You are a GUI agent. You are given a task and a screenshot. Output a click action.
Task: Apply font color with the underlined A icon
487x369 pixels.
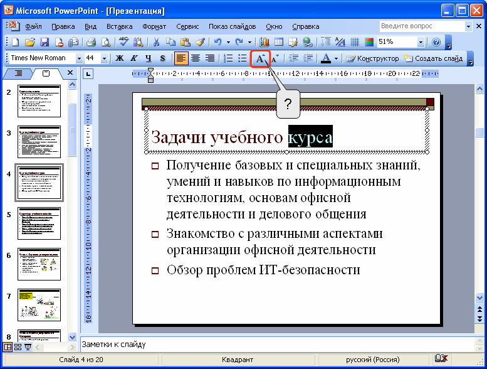(x=325, y=58)
